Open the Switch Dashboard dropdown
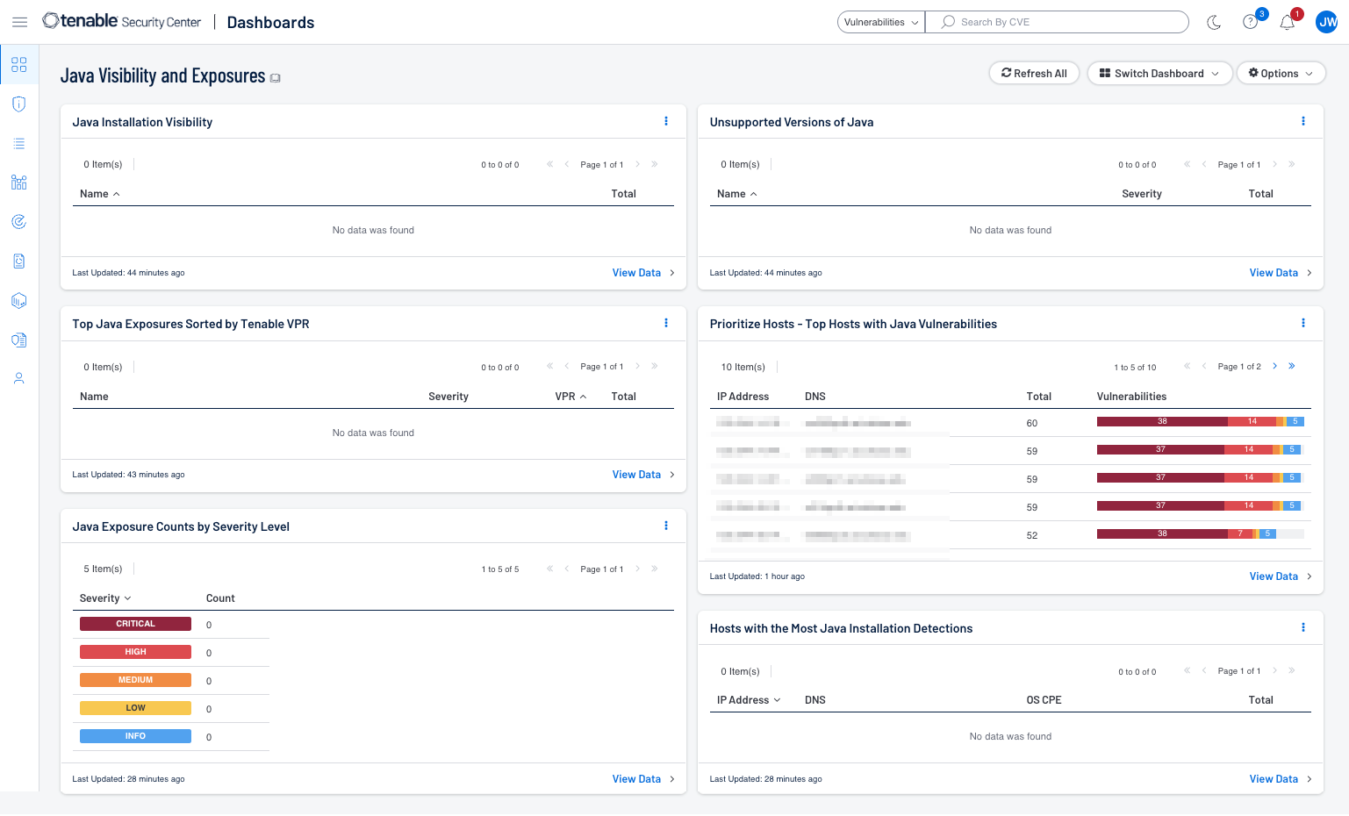Screen dimensions: 1349x816 point(1159,73)
